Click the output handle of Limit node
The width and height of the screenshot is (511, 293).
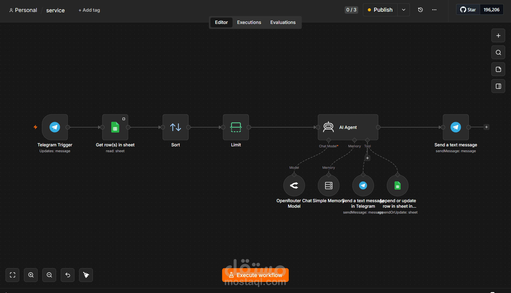[249, 127]
